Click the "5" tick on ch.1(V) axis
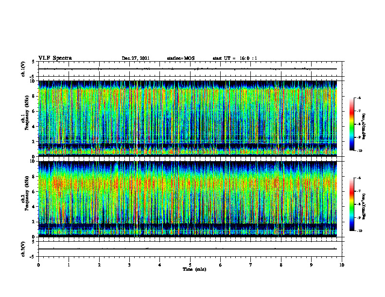 34,62
